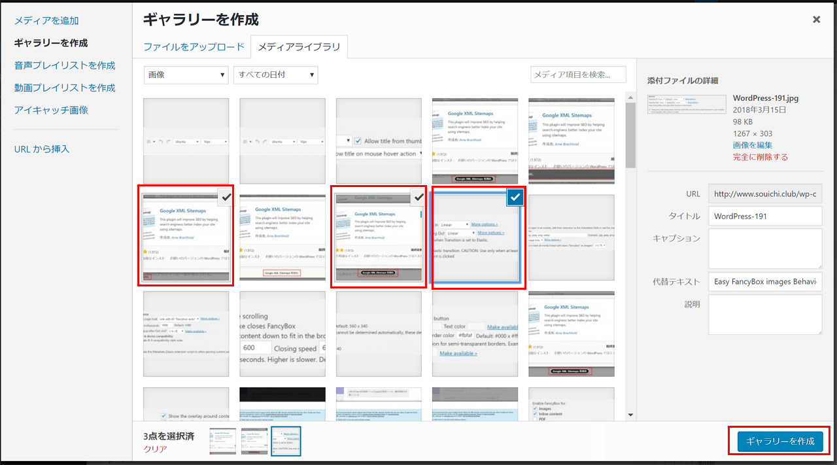Click the 1267 × 303 dimensions text
837x465 pixels.
pos(753,133)
